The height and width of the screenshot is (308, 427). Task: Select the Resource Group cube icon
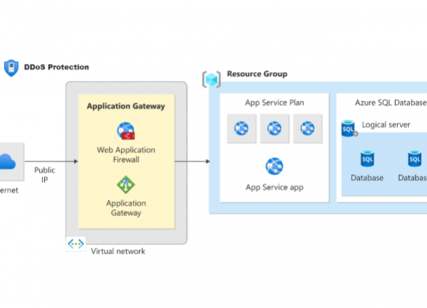click(x=211, y=78)
